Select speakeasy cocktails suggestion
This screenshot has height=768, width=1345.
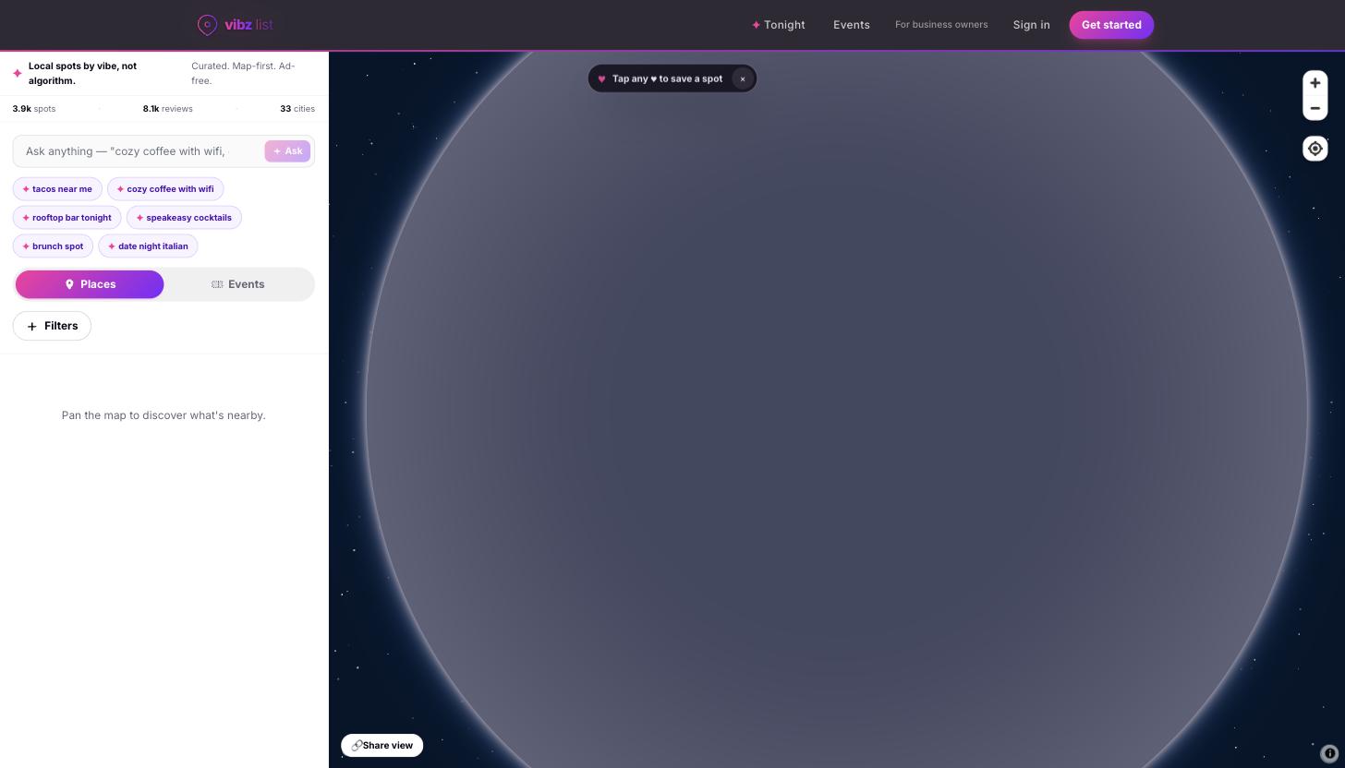click(184, 218)
